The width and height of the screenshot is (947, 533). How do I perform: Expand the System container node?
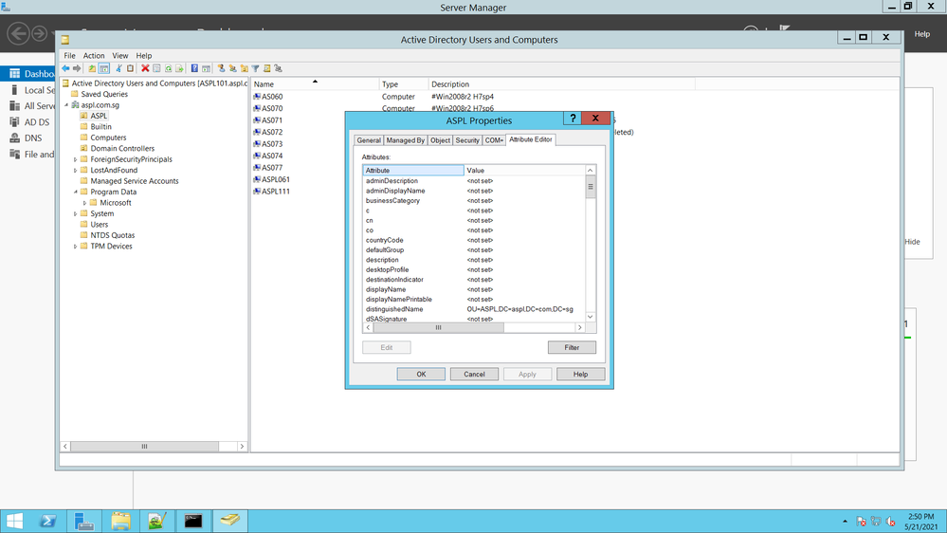tap(76, 213)
